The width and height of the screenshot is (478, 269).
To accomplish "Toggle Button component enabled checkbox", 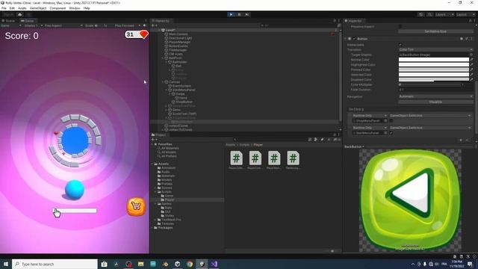I will click(x=354, y=39).
